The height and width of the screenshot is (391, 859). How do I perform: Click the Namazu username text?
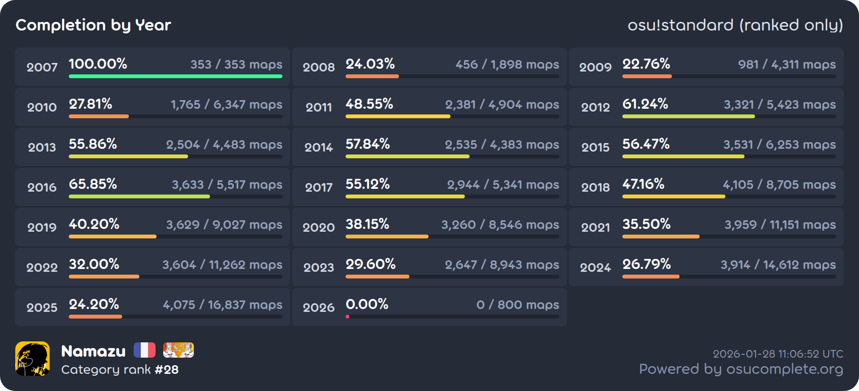tap(94, 351)
